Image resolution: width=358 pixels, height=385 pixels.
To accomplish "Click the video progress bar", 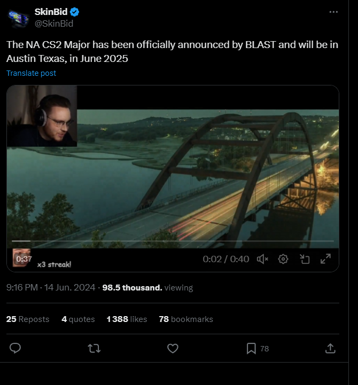I will 172,241.
